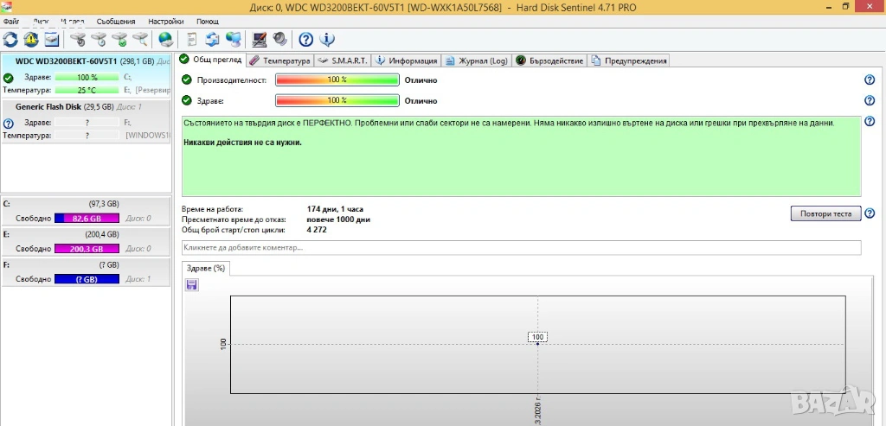Screen dimensions: 886x426
Task: Open the Съобщения menu
Action: (115, 21)
